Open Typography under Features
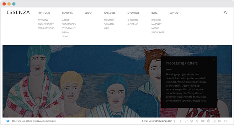234x125 pixels. tap(69, 28)
